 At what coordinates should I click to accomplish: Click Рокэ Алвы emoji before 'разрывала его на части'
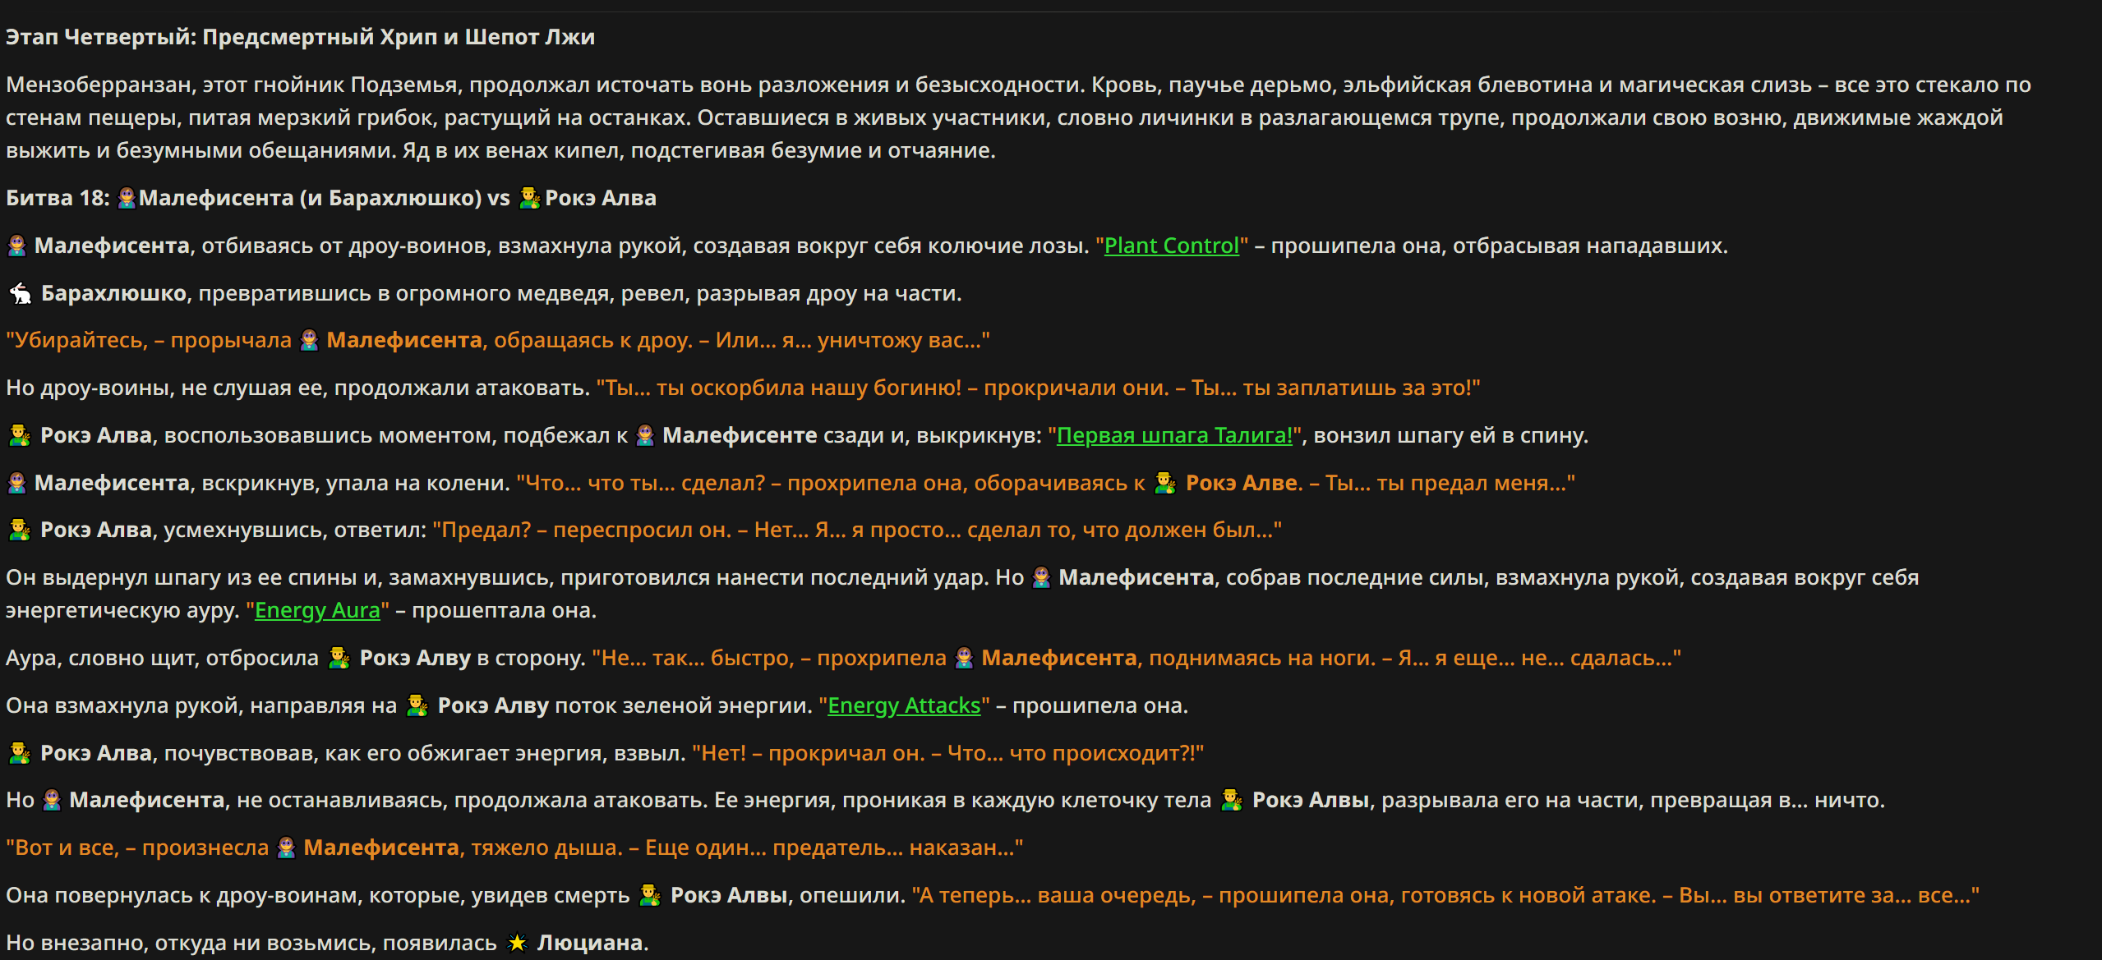[1231, 801]
